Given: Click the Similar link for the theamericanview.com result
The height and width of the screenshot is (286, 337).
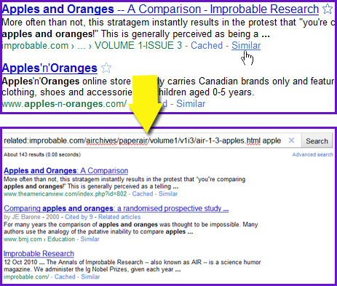Looking at the screenshot, I should 168,194.
